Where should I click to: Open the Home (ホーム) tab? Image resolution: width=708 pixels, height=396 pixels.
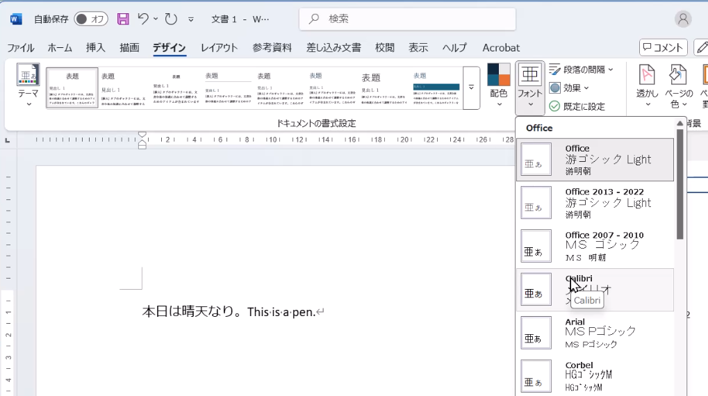coord(60,47)
